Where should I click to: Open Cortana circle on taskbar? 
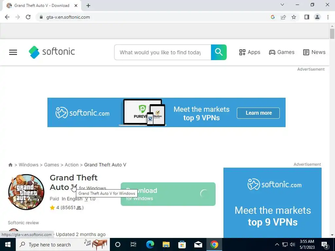(x=118, y=244)
